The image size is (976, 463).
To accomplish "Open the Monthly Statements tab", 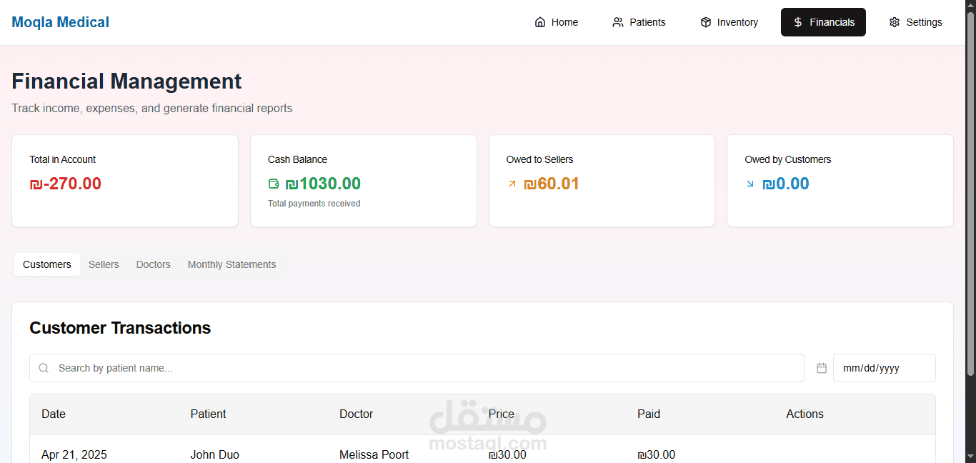I will click(x=231, y=264).
